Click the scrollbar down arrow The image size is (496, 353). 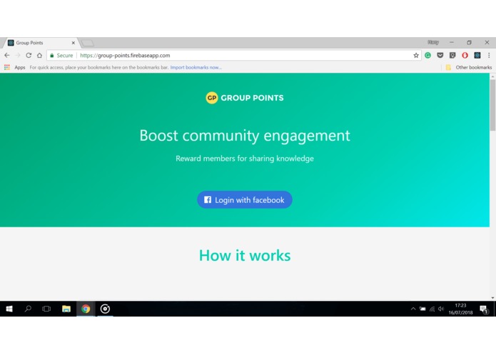tap(492, 297)
